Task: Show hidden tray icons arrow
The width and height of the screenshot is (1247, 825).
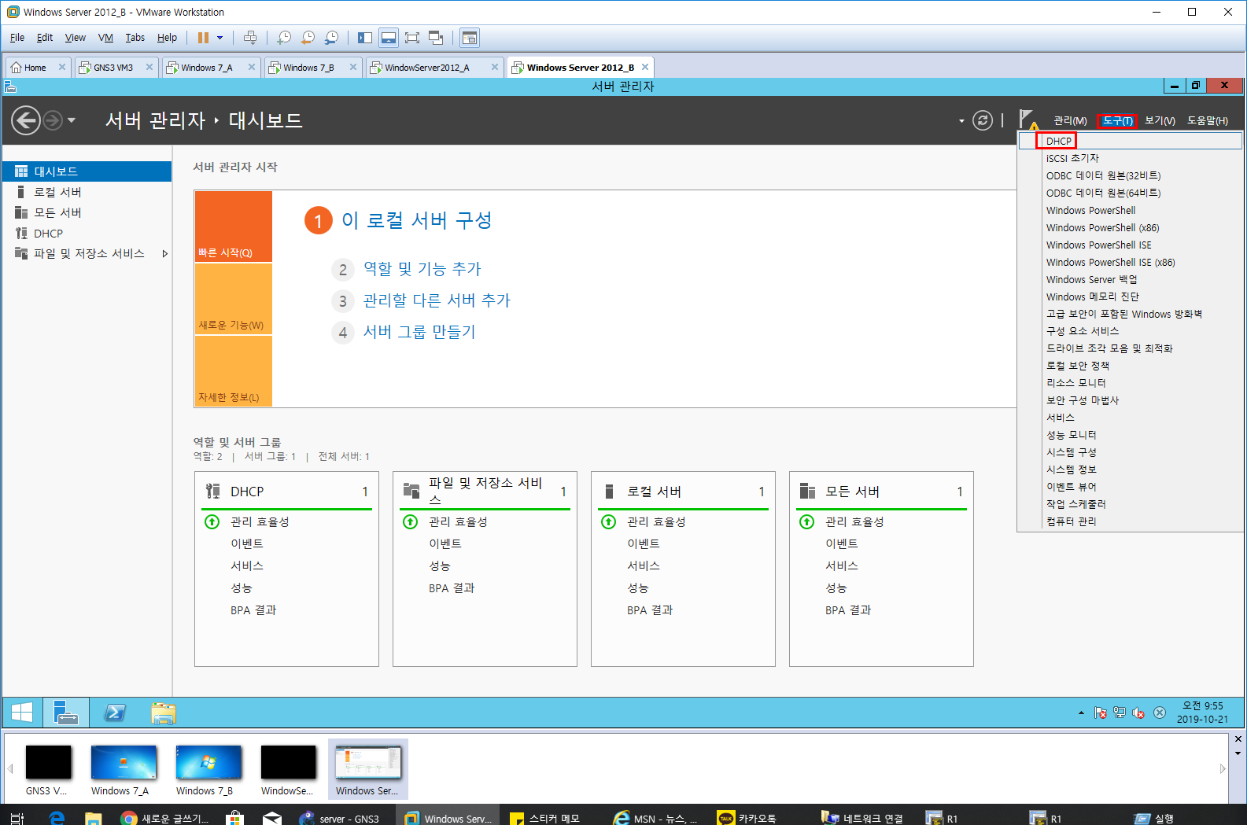Action: [1081, 713]
